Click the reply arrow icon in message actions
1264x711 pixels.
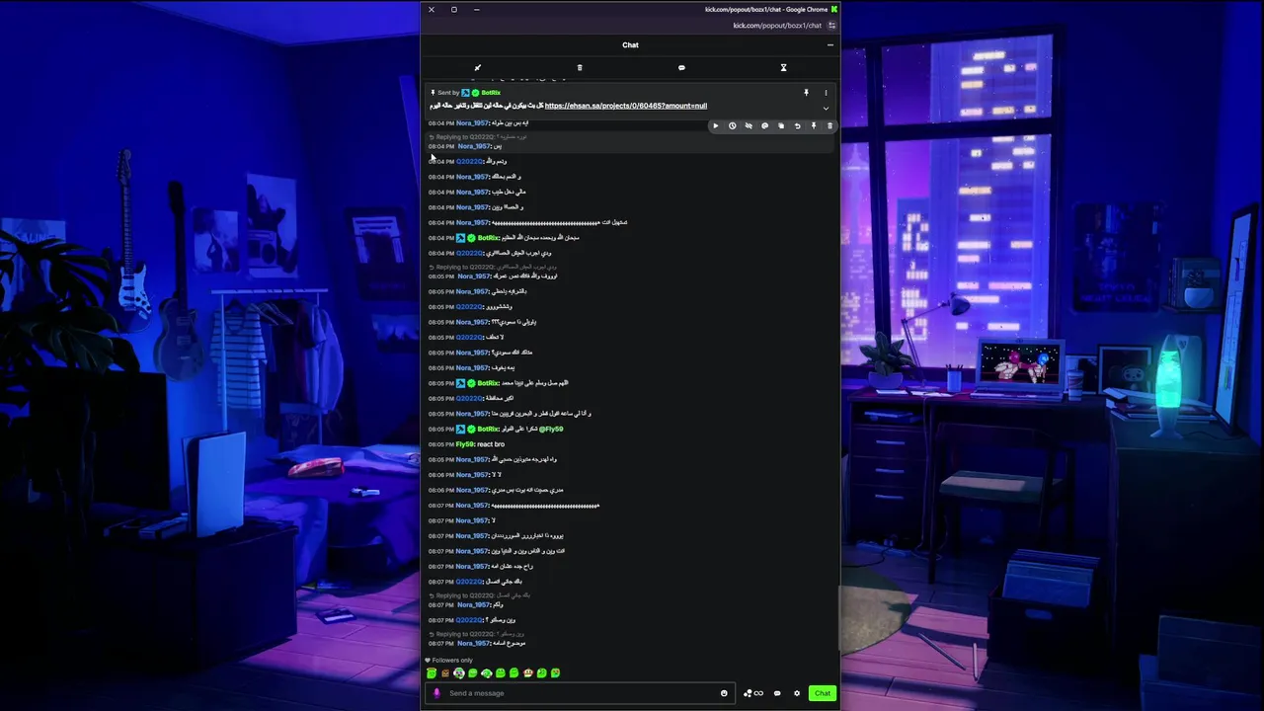[797, 126]
